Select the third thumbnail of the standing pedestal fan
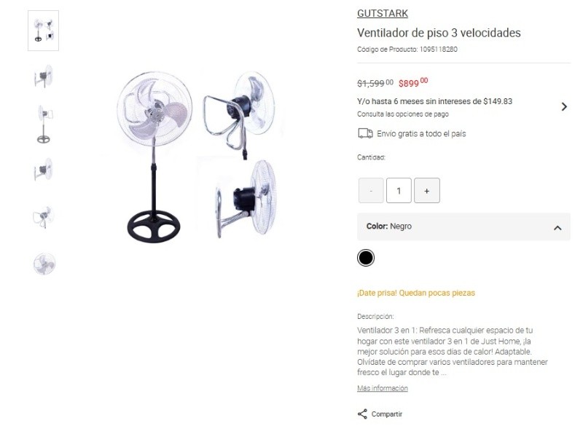The width and height of the screenshot is (583, 434). point(44,124)
